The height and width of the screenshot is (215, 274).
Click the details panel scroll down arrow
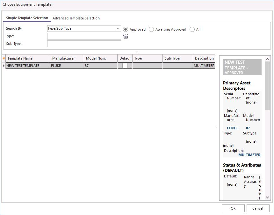tap(267, 197)
